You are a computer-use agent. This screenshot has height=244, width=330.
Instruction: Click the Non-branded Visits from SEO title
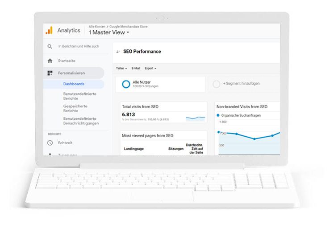point(242,106)
